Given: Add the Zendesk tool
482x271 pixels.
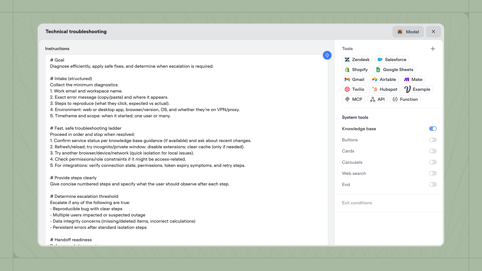Looking at the screenshot, I should (357, 59).
